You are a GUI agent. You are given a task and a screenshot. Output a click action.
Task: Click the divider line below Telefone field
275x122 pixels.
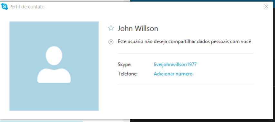tap(186, 85)
